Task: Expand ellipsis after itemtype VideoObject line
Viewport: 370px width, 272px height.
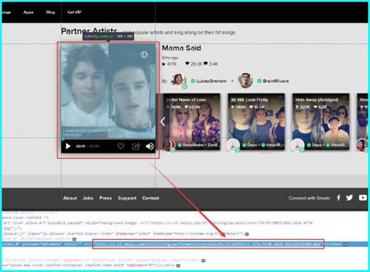Action: pos(247,234)
